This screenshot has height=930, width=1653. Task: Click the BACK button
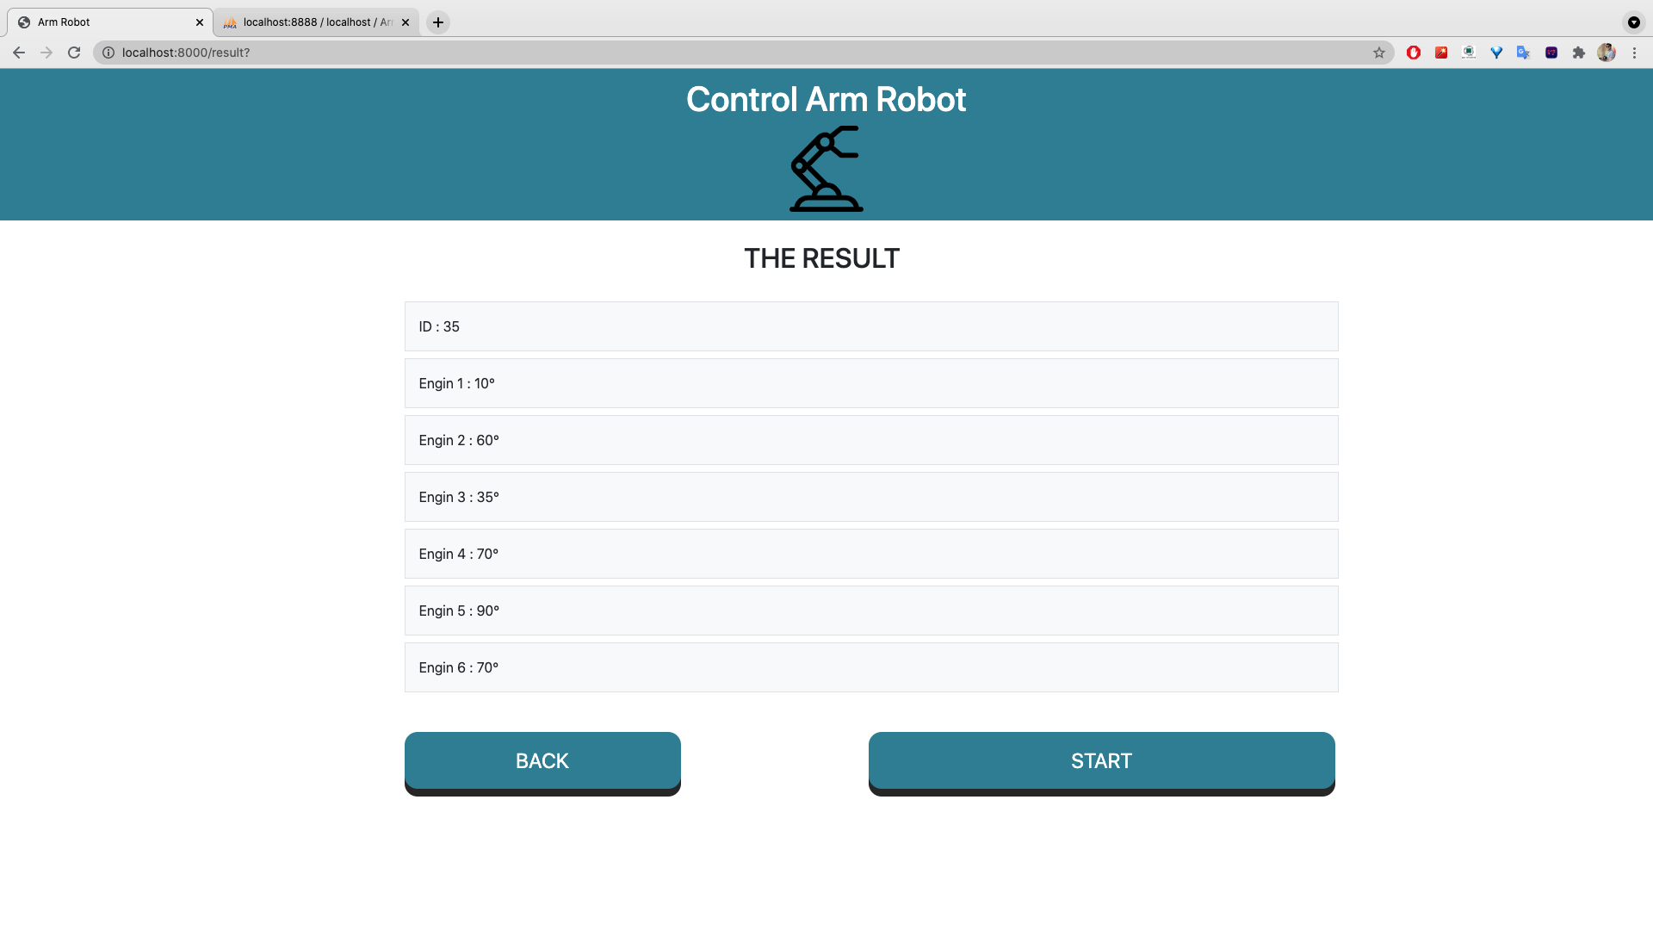click(x=542, y=761)
